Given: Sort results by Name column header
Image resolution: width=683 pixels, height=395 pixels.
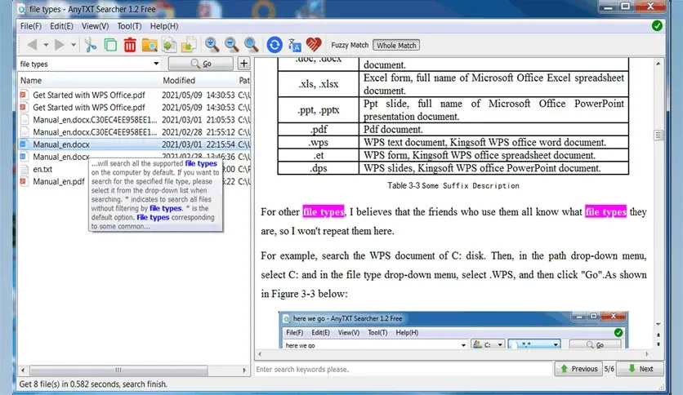Looking at the screenshot, I should pyautogui.click(x=89, y=81).
